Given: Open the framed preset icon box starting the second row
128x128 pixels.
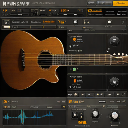Looking at the screenshot, I should pyautogui.click(x=6, y=22).
